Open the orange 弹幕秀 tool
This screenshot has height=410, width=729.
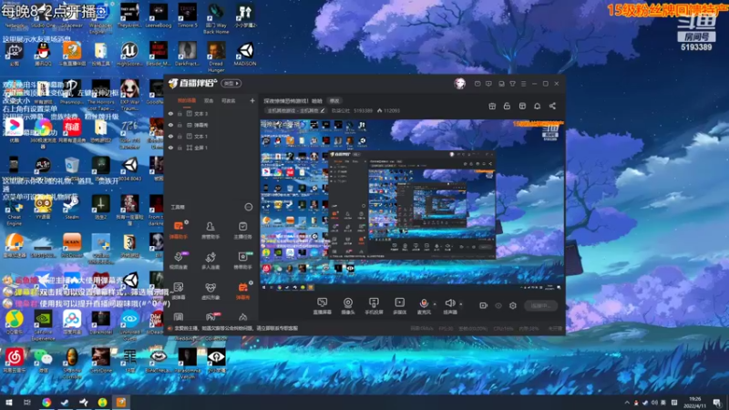pos(242,291)
